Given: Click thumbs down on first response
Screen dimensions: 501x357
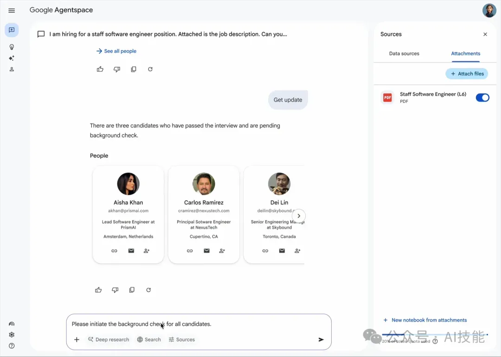Looking at the screenshot, I should pyautogui.click(x=117, y=69).
